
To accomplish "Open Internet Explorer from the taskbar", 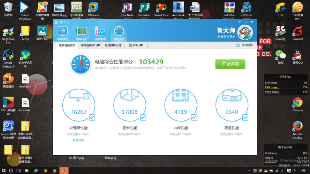I will tap(36, 171).
